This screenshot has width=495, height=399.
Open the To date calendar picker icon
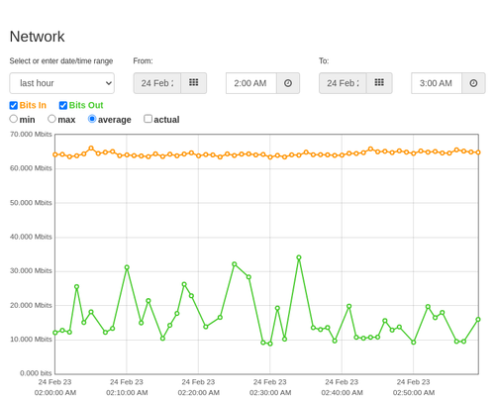379,83
